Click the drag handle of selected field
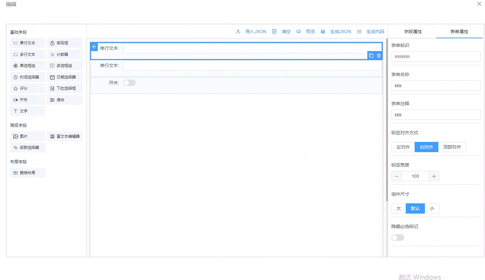 pos(94,47)
